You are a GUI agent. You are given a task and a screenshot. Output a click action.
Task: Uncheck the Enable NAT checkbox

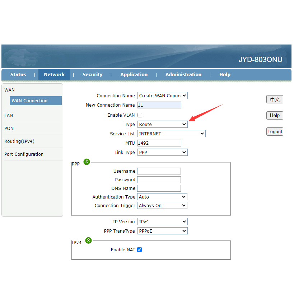point(140,250)
